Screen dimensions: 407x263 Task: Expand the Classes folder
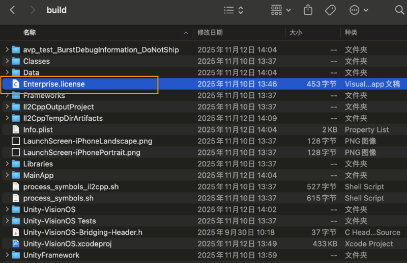pyautogui.click(x=7, y=61)
